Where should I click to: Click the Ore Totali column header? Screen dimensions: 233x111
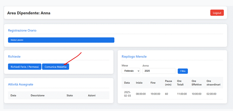tap(181, 83)
